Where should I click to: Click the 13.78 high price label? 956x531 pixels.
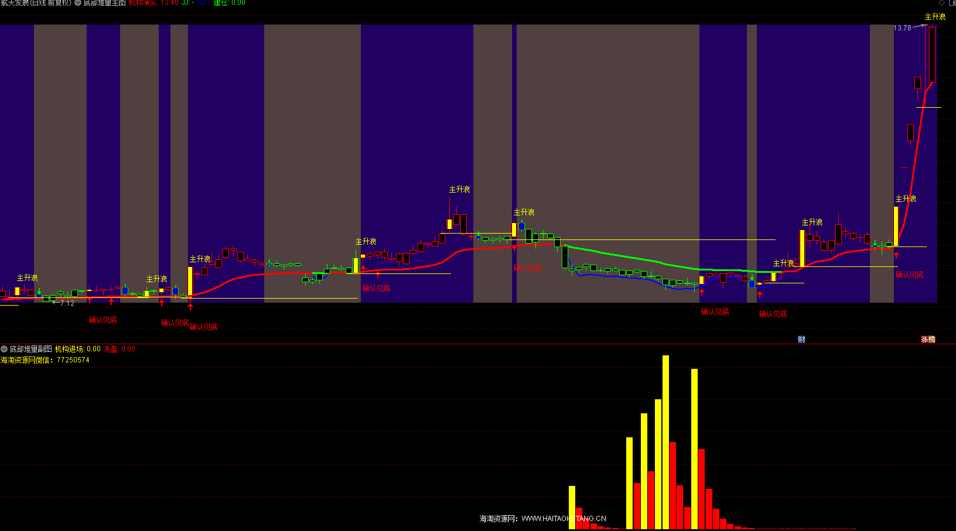click(902, 28)
